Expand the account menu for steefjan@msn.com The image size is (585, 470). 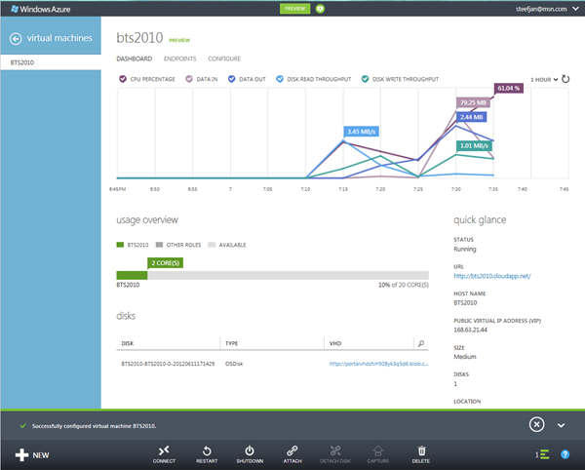click(x=575, y=9)
